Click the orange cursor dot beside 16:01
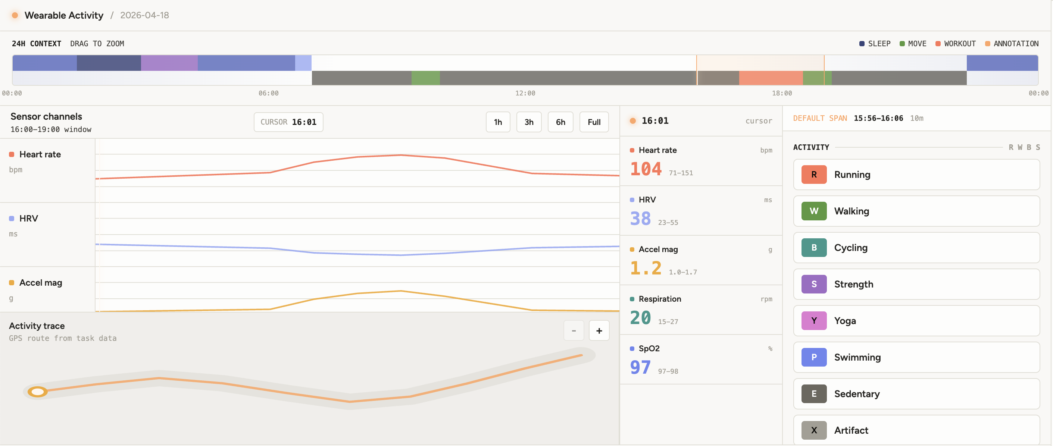 click(633, 121)
